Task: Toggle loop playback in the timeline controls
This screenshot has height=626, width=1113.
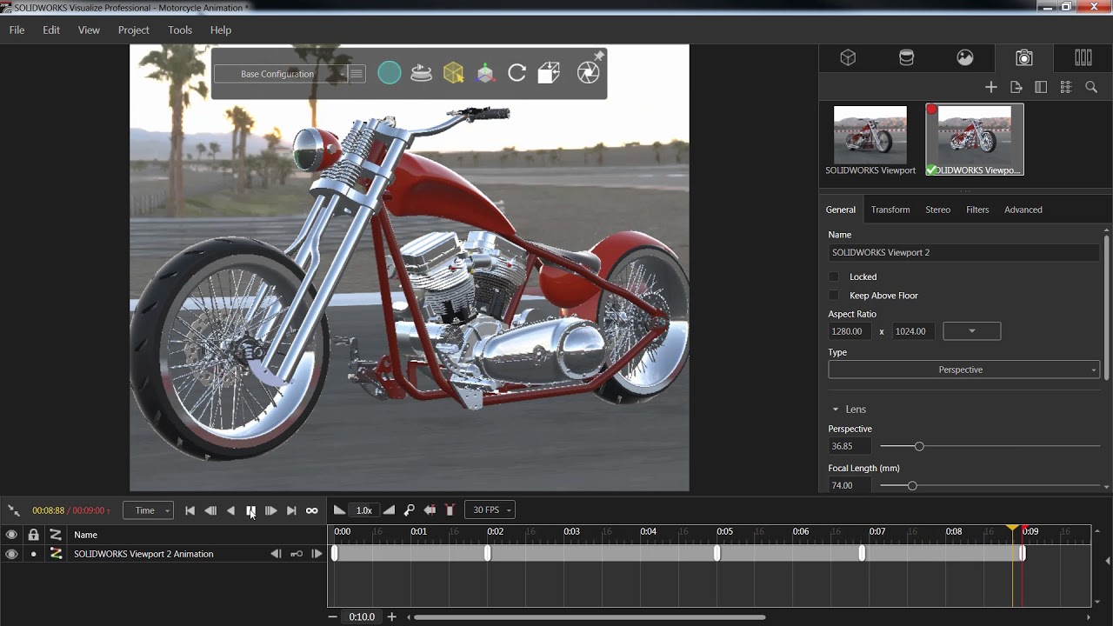Action: [x=310, y=511]
